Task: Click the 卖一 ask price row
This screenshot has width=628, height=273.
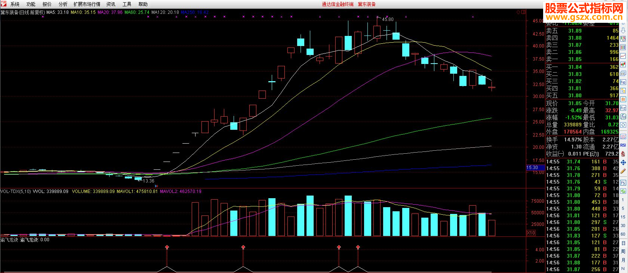Action: 582,59
